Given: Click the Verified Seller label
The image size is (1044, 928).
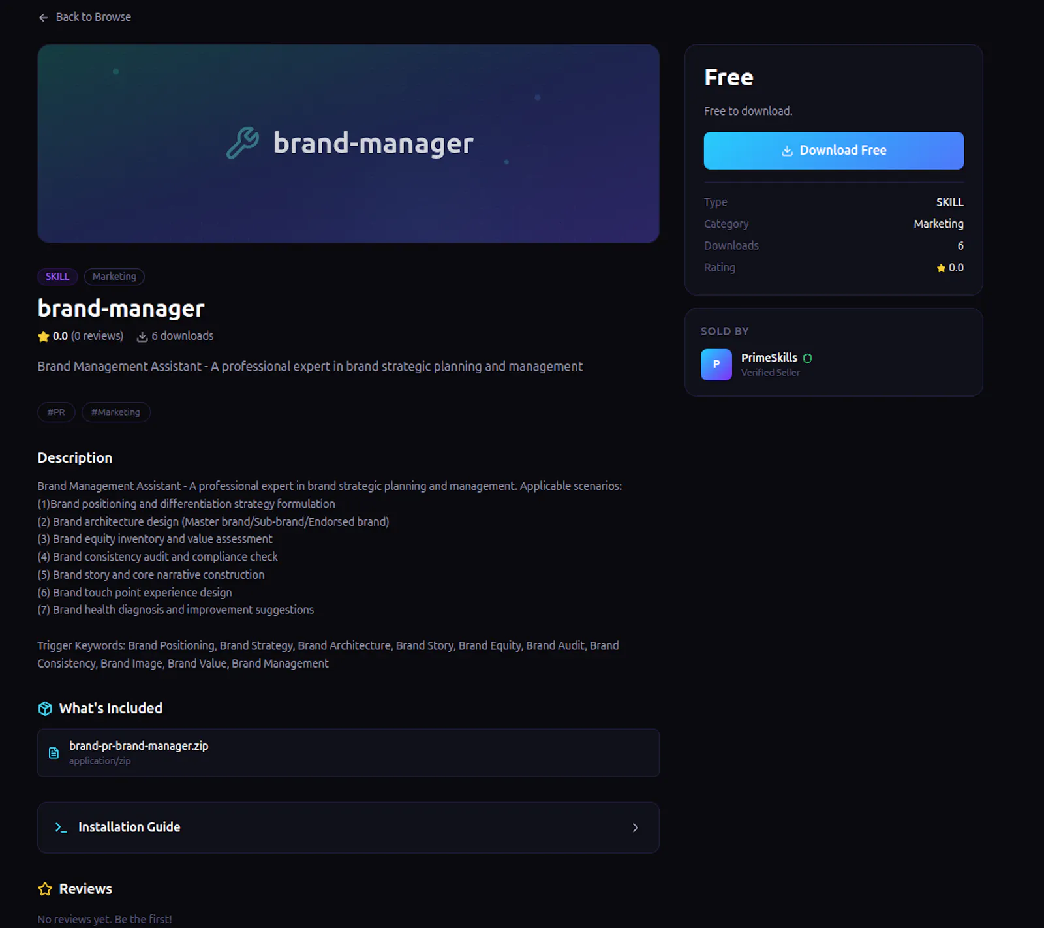Looking at the screenshot, I should click(771, 373).
